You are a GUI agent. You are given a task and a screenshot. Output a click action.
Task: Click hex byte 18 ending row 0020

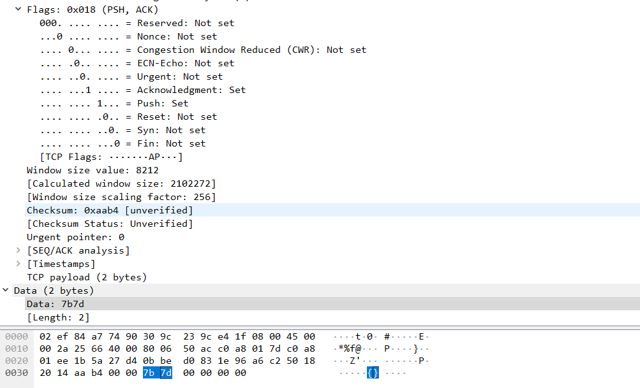(x=309, y=361)
